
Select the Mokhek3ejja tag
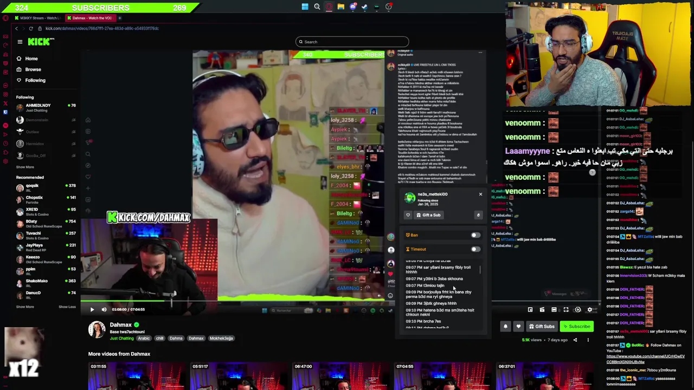click(x=221, y=339)
